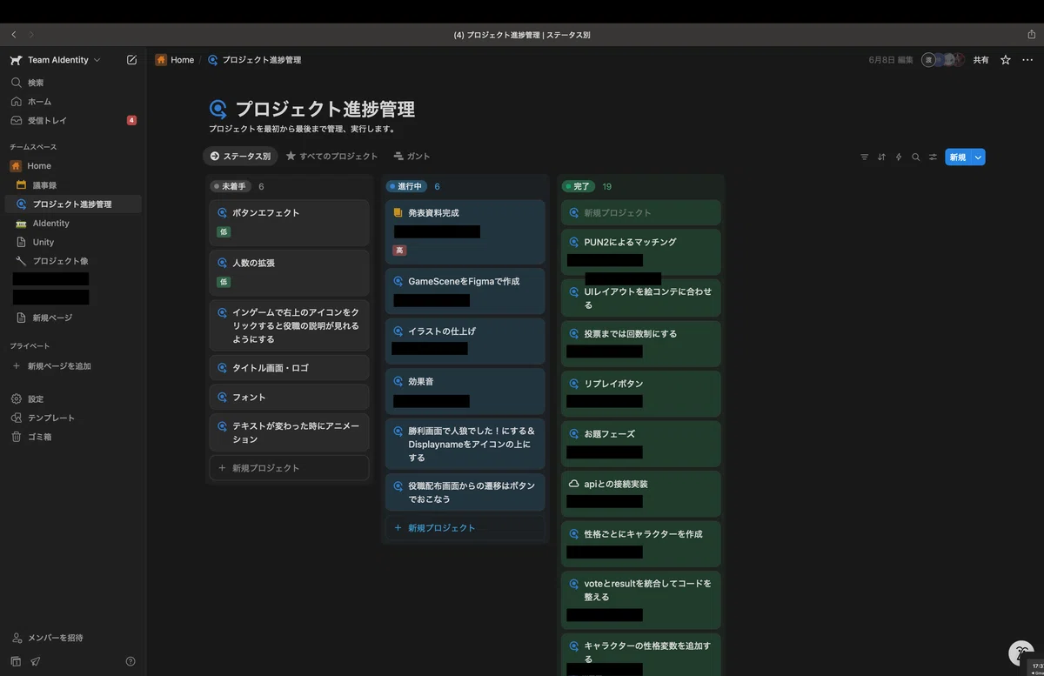Viewport: 1044px width, 676px height.
Task: Open the タイトル画面・ロゴ card
Action: point(290,368)
